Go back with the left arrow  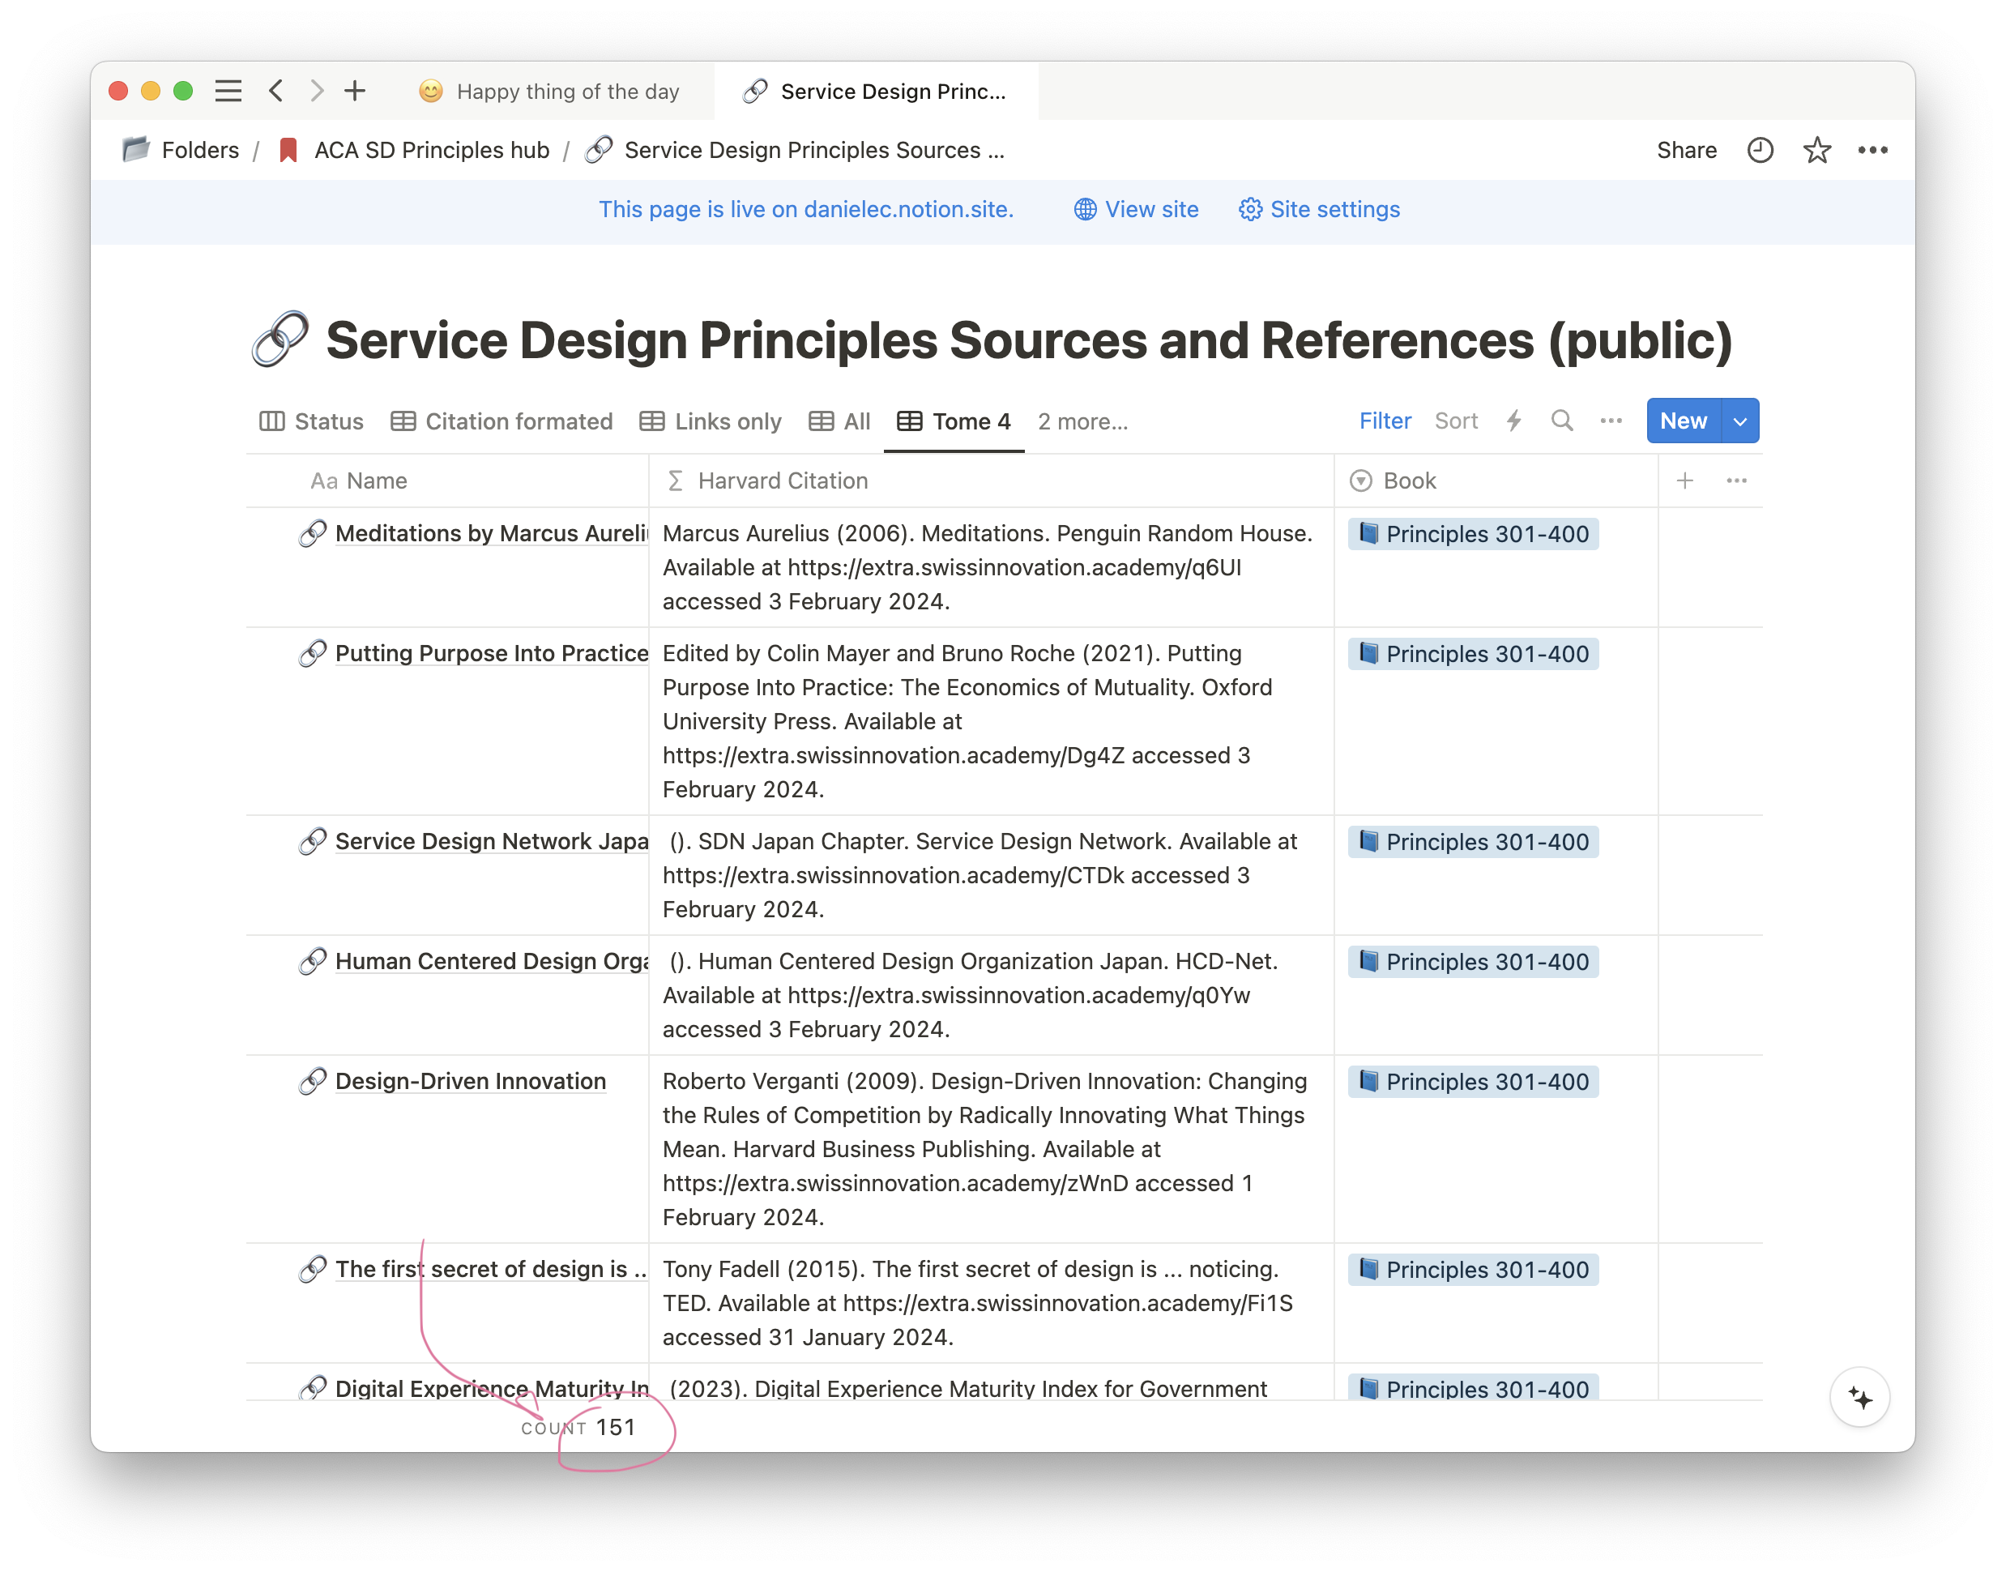point(276,91)
